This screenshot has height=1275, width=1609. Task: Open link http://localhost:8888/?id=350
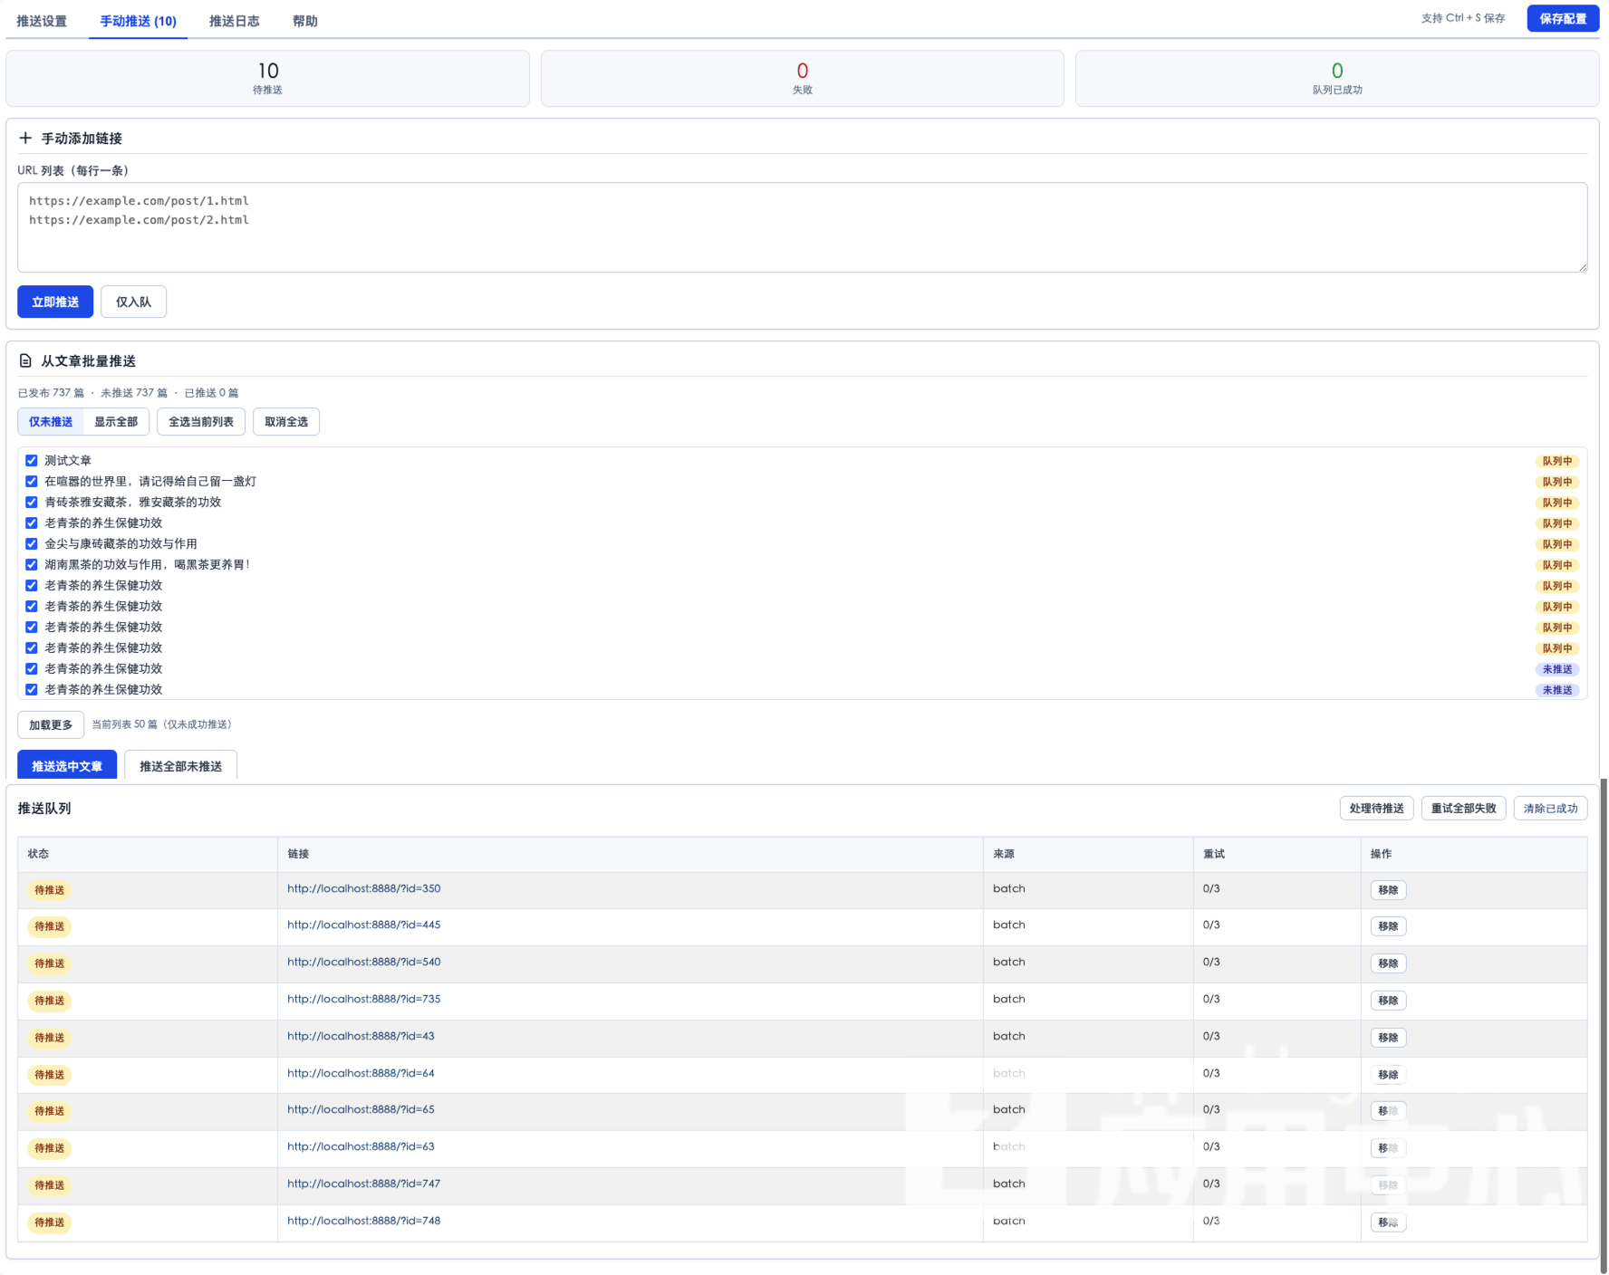[x=364, y=888]
